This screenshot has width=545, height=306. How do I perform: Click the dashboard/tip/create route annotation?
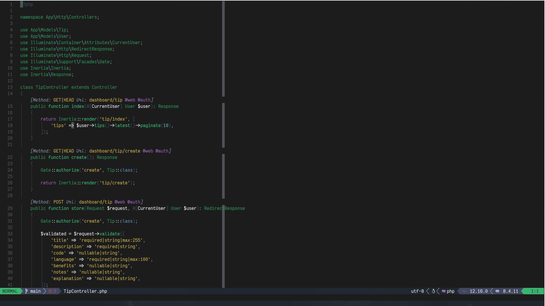(x=114, y=151)
